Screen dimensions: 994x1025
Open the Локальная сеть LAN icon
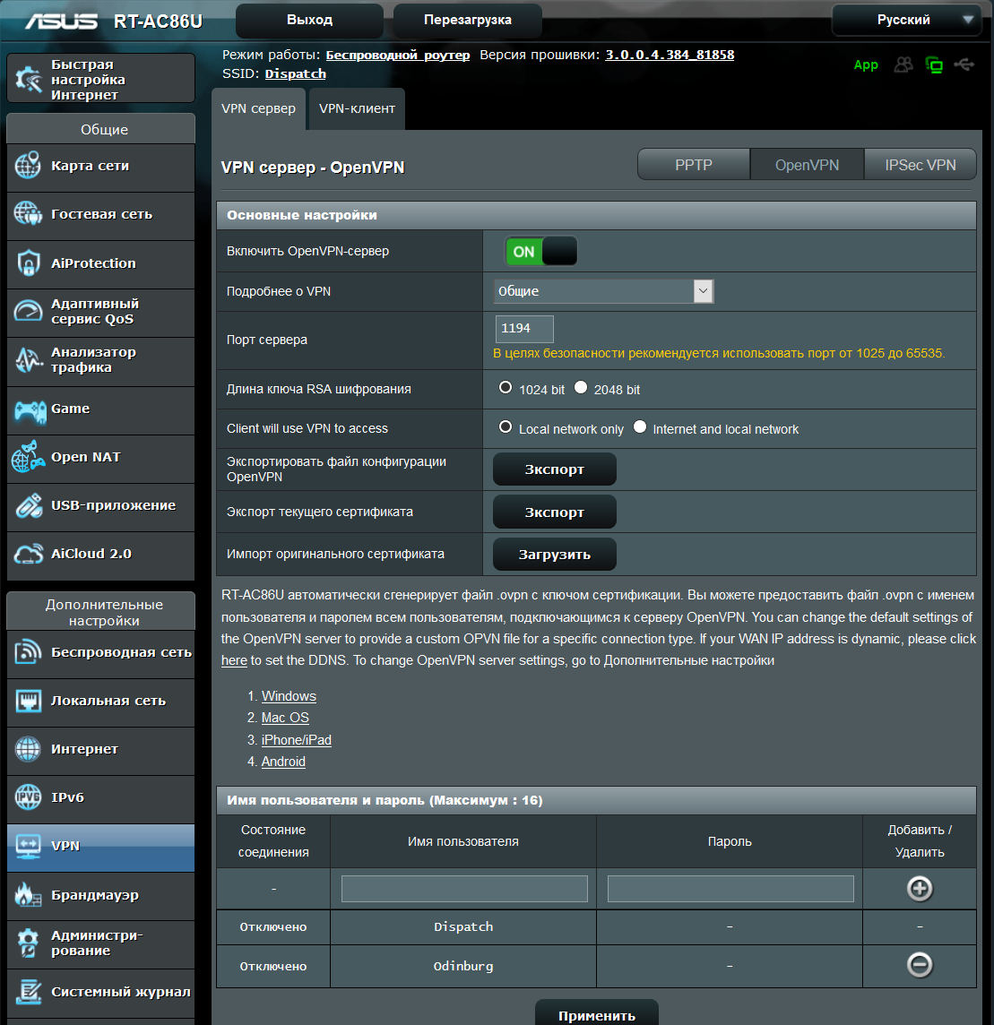[x=28, y=701]
